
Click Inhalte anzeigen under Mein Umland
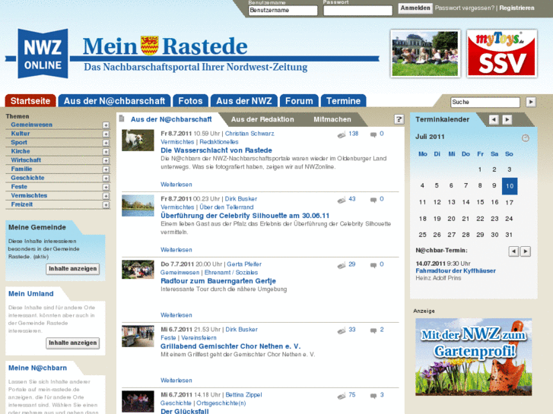point(73,343)
